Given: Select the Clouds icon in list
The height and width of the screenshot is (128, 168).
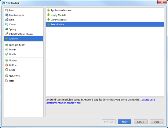Looking at the screenshot, I should (7, 24).
